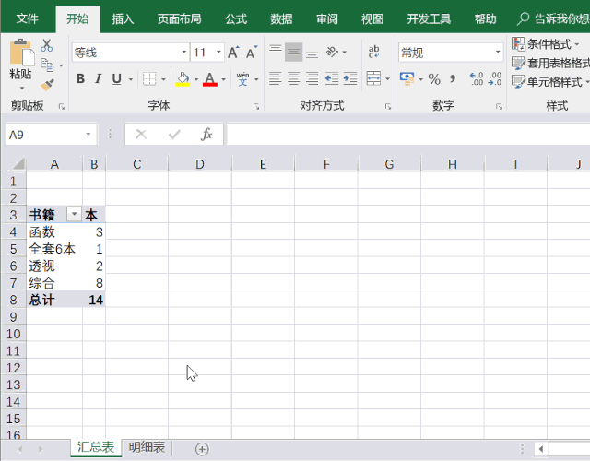Click the wén phonetic guide icon

(x=242, y=79)
